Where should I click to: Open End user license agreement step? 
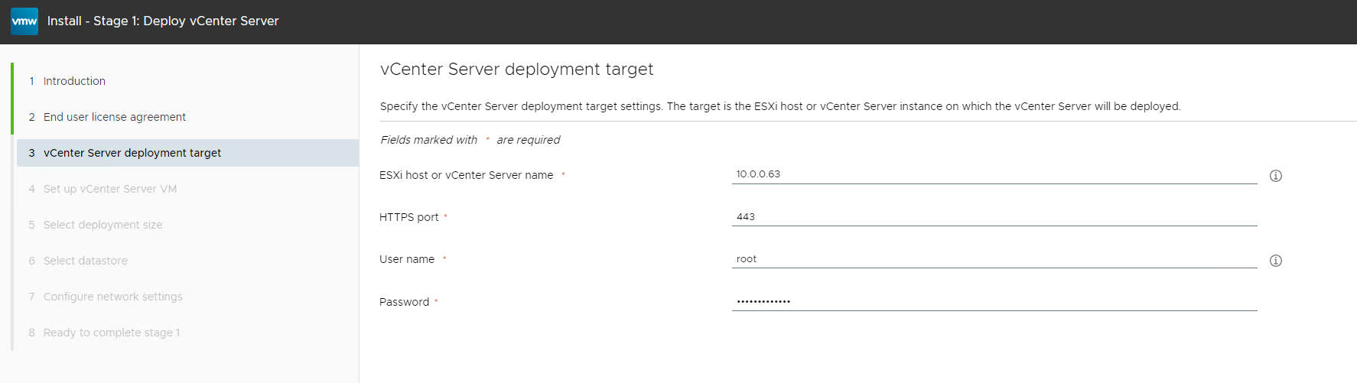coord(114,117)
